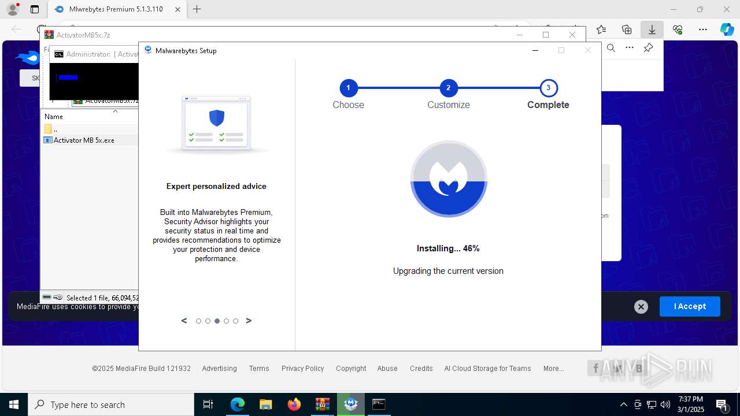
Task: Advance to the next Malwarebytes carousel slide
Action: click(x=249, y=321)
